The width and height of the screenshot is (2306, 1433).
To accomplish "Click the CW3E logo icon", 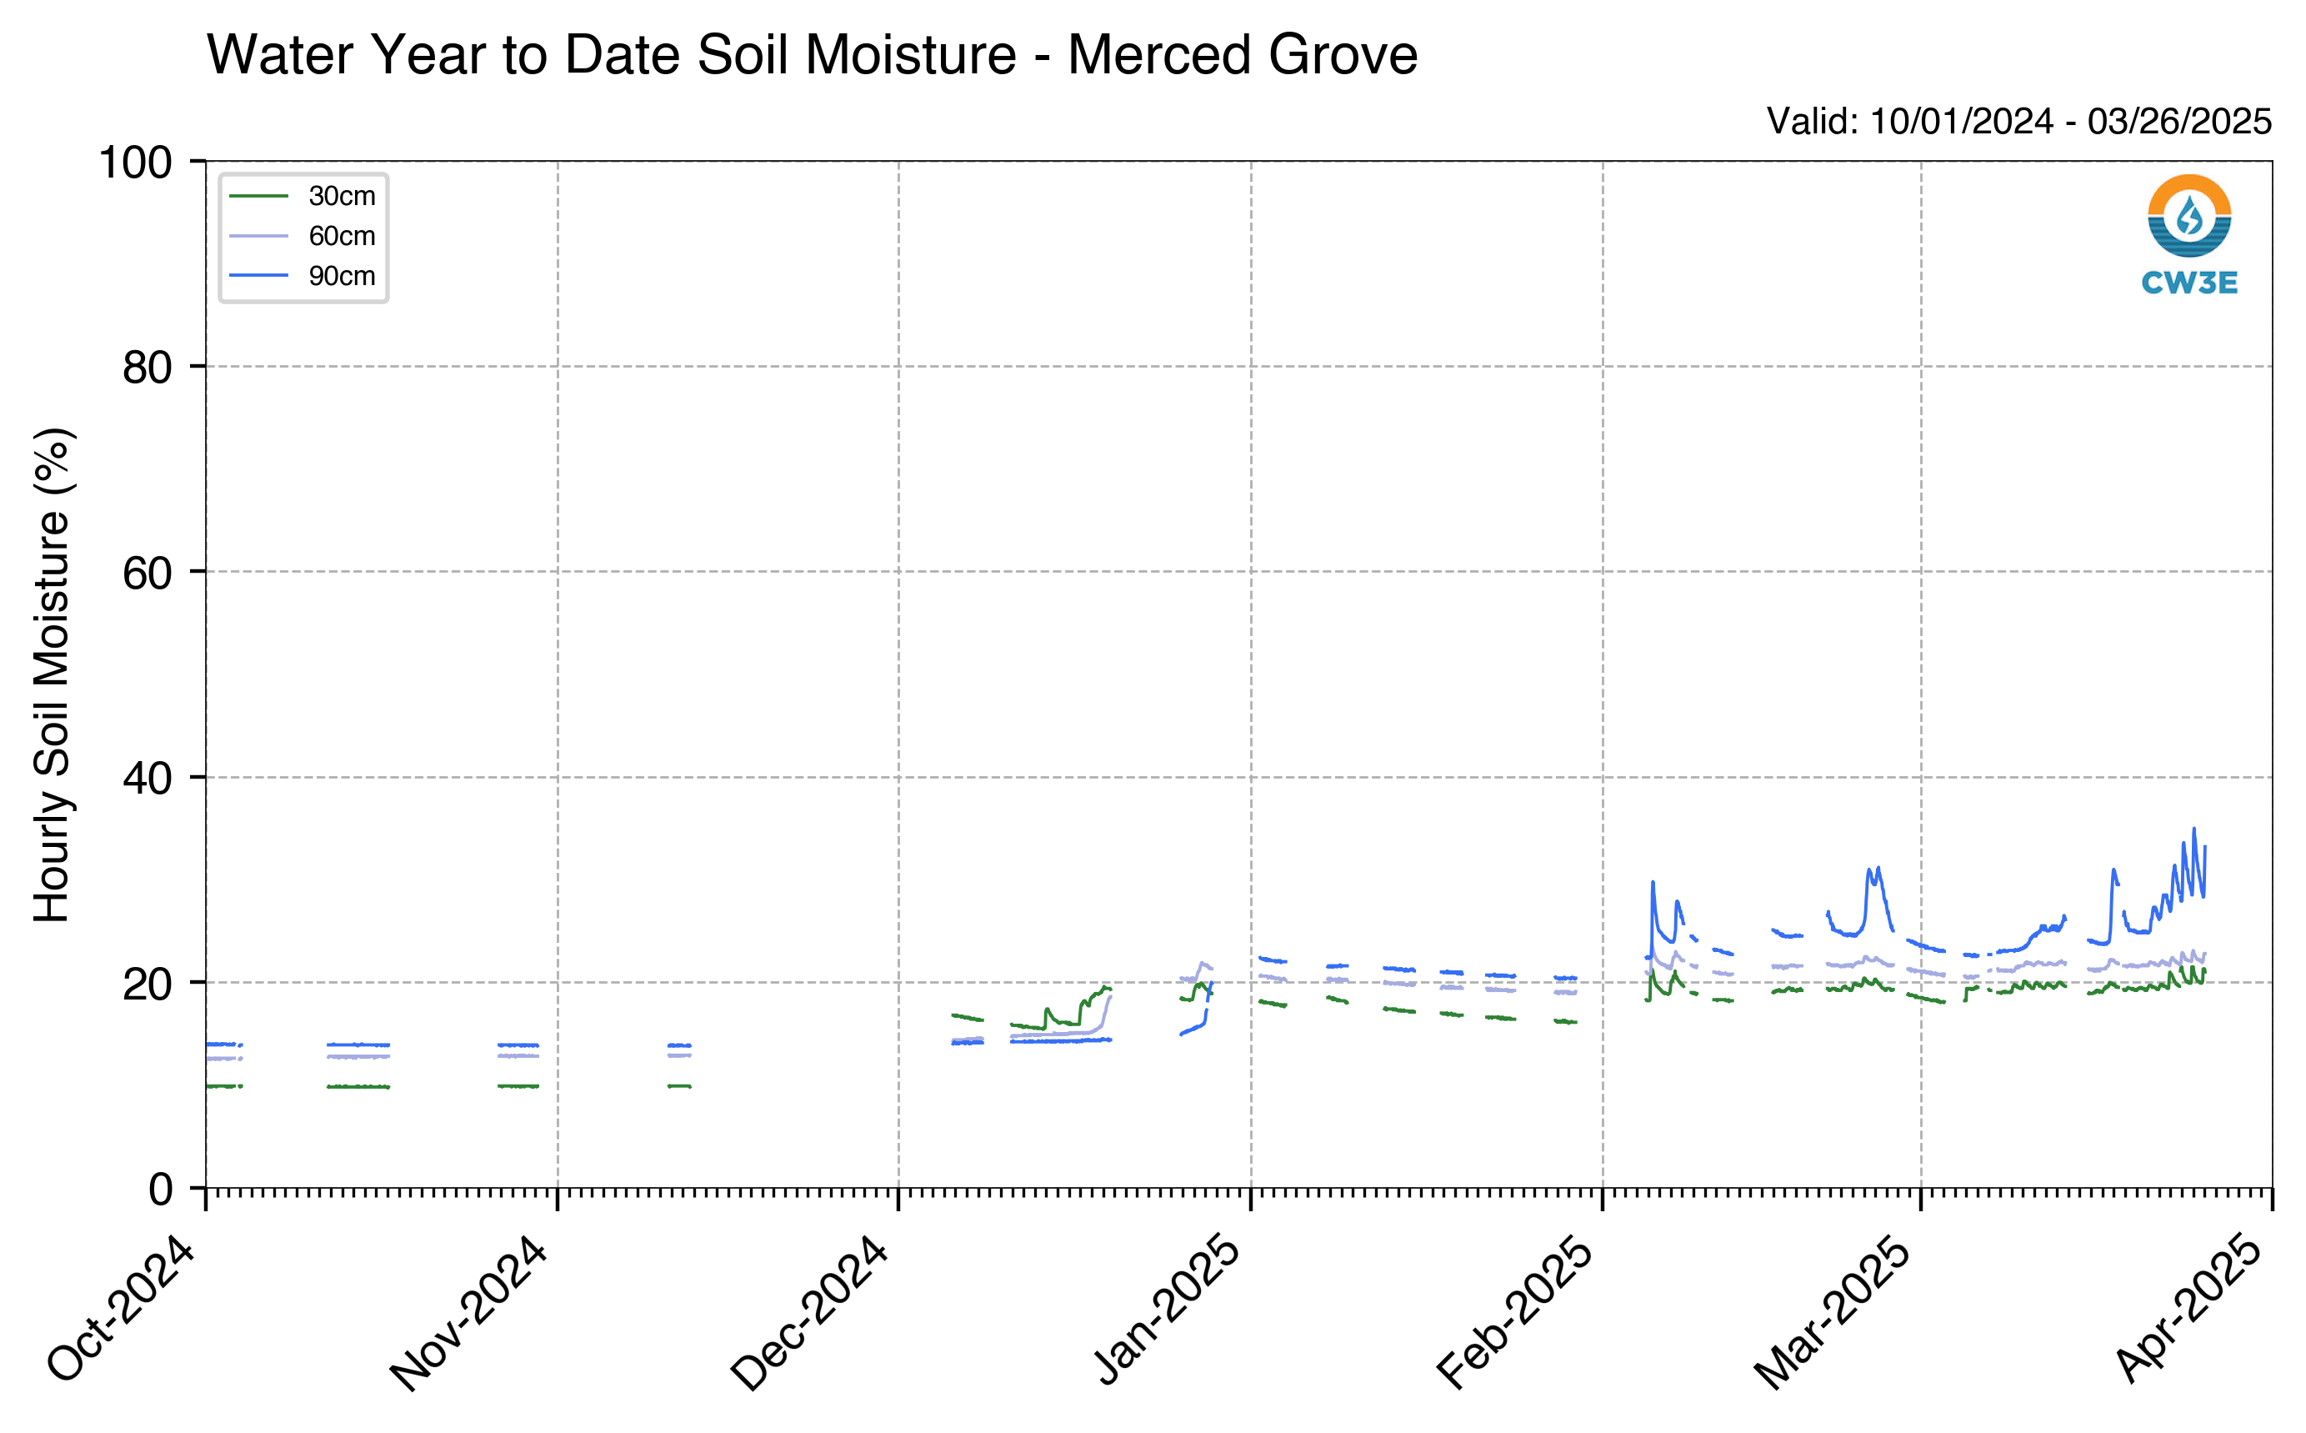I will pyautogui.click(x=2189, y=216).
